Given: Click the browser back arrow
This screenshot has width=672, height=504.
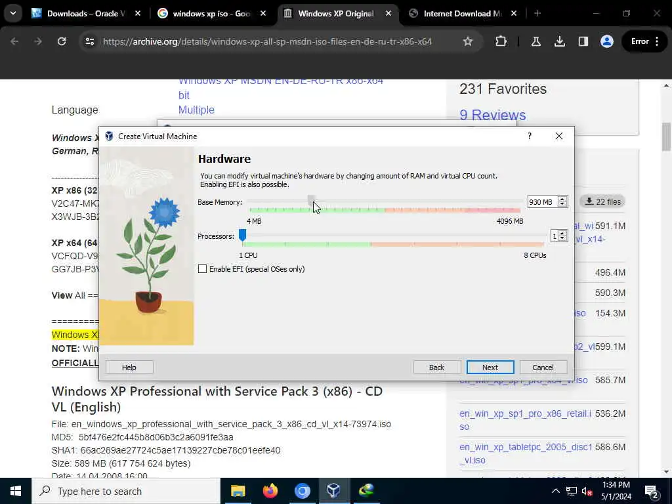Looking at the screenshot, I should coord(14,41).
